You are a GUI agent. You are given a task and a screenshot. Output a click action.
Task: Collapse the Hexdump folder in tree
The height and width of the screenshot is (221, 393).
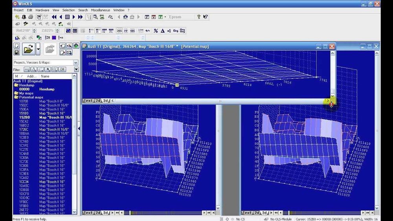pos(16,85)
